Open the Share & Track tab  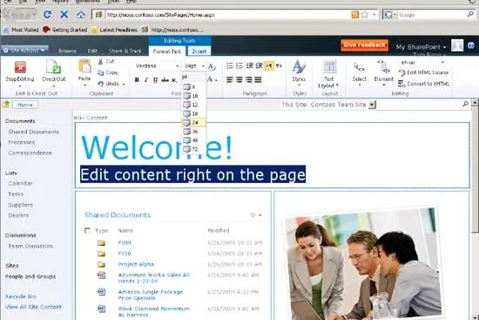(125, 51)
